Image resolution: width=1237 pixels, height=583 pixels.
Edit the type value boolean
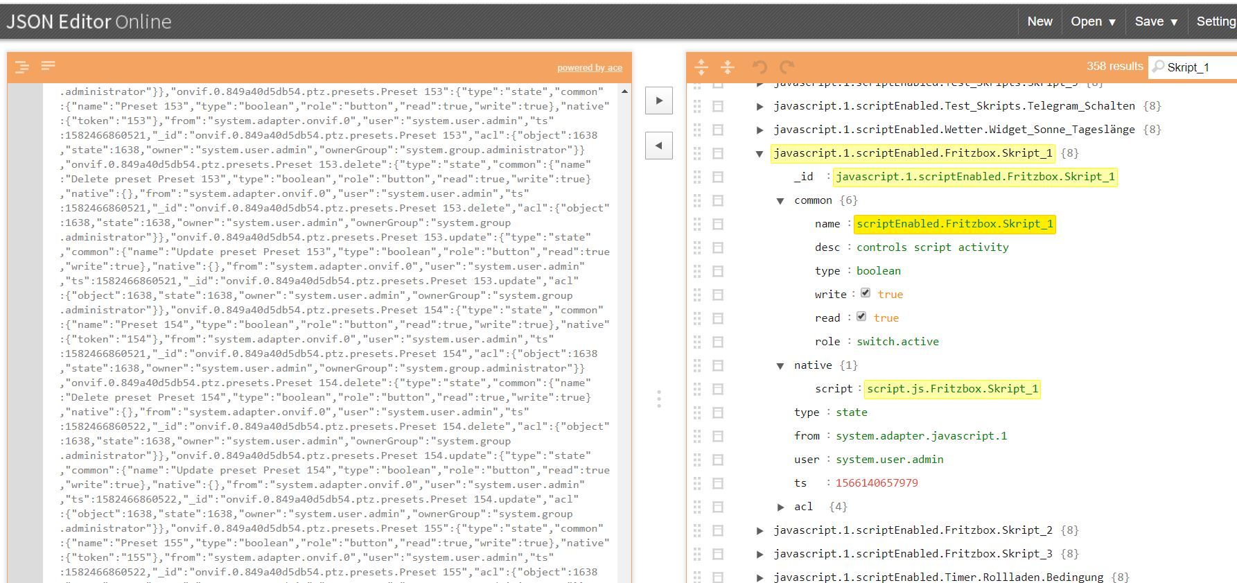879,271
